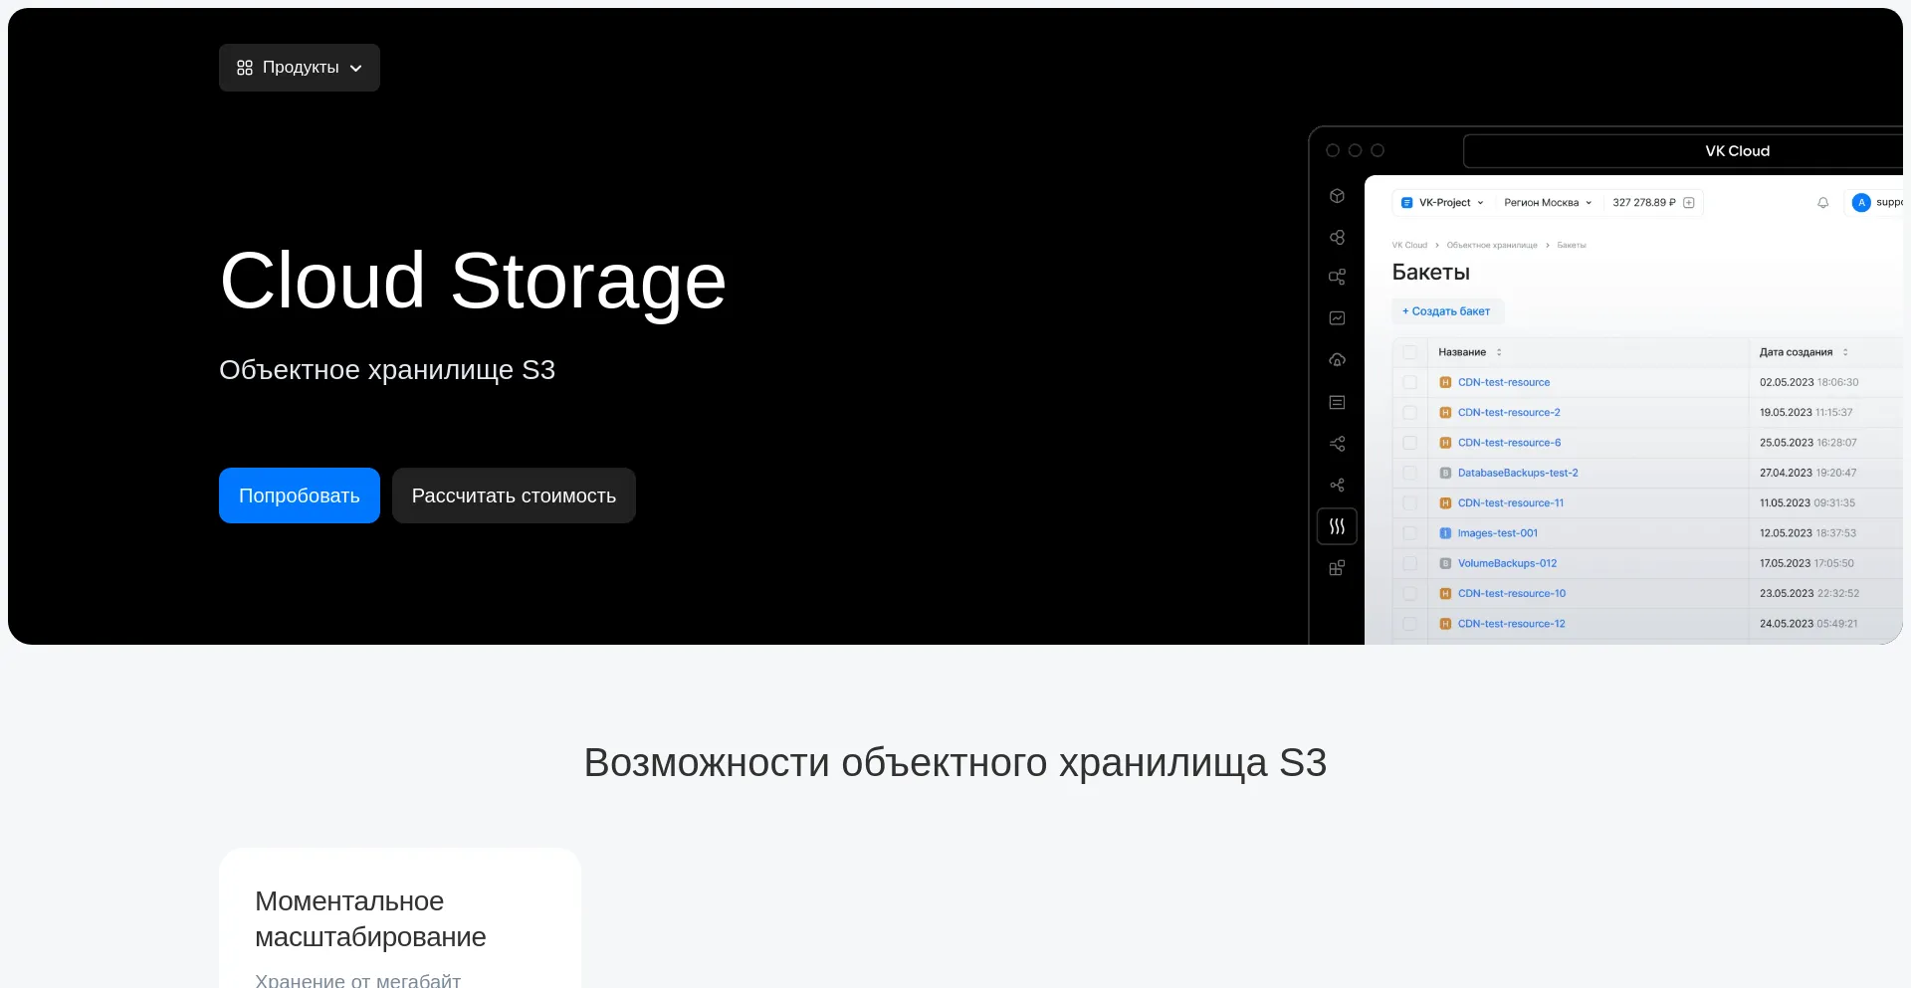Check the box for Images-test-001 row
The height and width of the screenshot is (988, 1911).
tap(1409, 533)
